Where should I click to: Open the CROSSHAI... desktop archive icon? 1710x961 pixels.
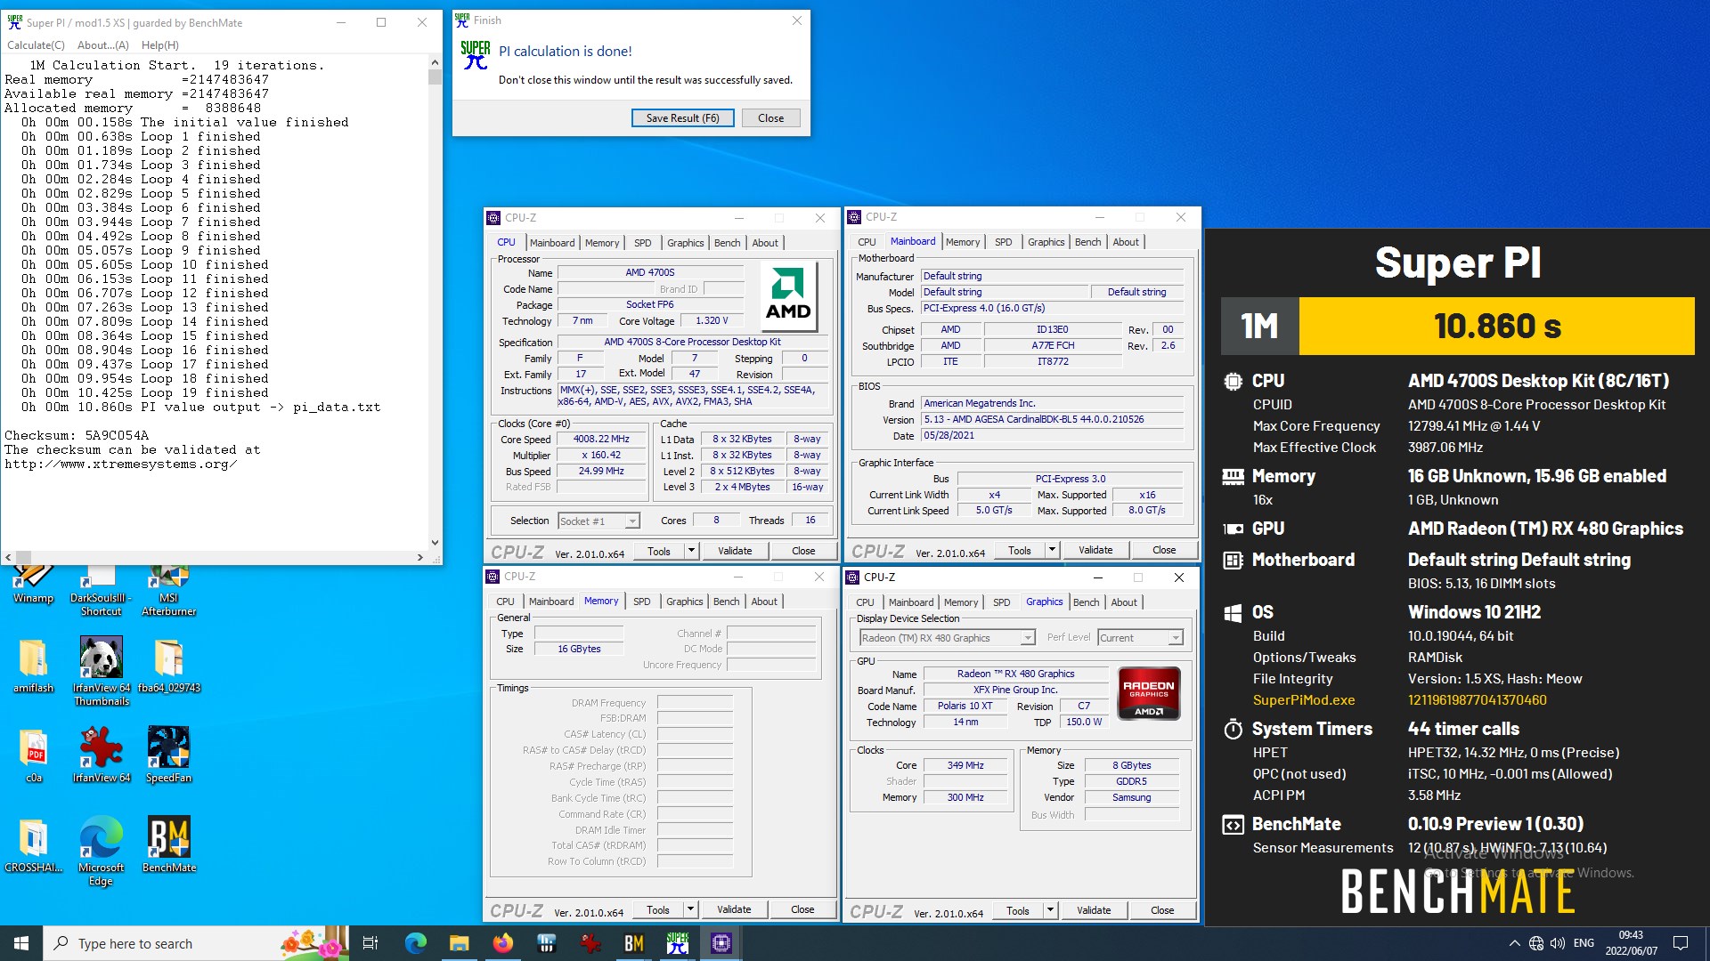(33, 845)
